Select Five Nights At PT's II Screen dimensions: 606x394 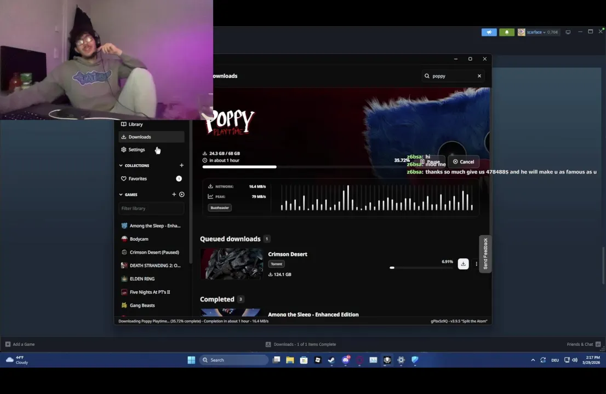(151, 292)
